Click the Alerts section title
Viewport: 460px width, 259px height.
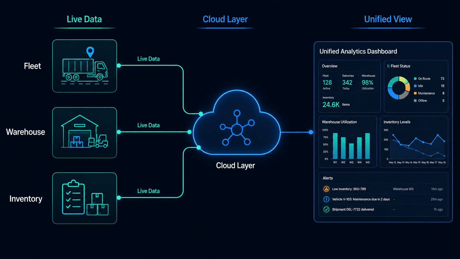click(328, 178)
